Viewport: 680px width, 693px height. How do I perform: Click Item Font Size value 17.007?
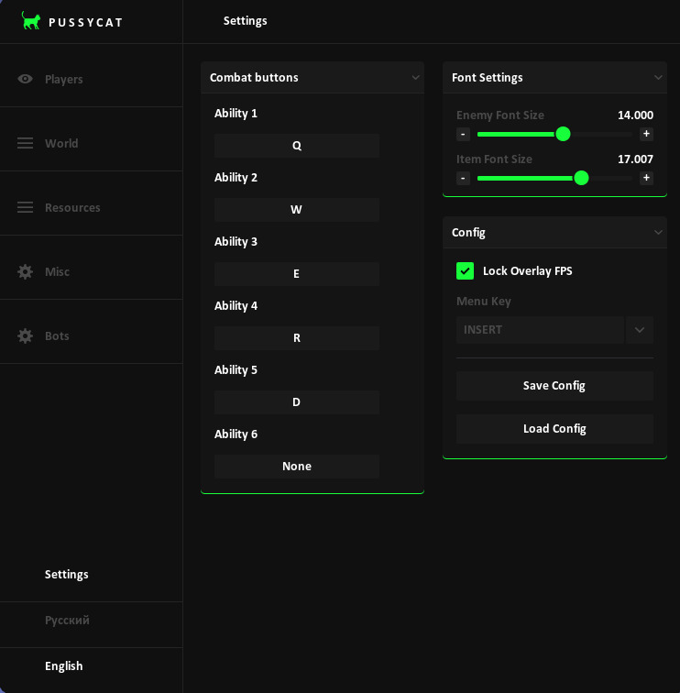[635, 159]
